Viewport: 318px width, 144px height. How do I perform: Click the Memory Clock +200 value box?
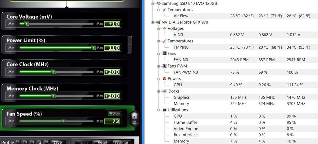[112, 96]
